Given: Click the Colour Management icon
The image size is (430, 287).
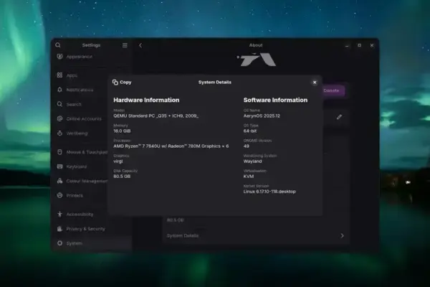Looking at the screenshot, I should tap(59, 181).
